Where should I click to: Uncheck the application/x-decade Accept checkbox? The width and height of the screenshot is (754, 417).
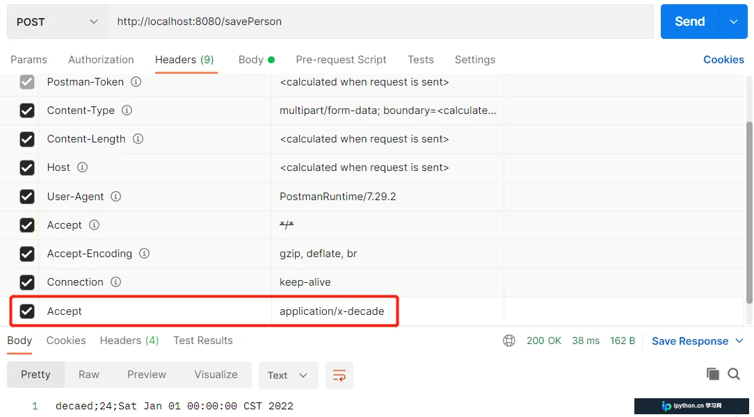pyautogui.click(x=27, y=311)
